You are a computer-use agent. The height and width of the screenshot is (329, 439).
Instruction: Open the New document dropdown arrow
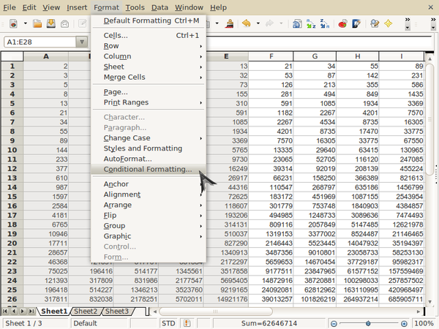point(25,23)
